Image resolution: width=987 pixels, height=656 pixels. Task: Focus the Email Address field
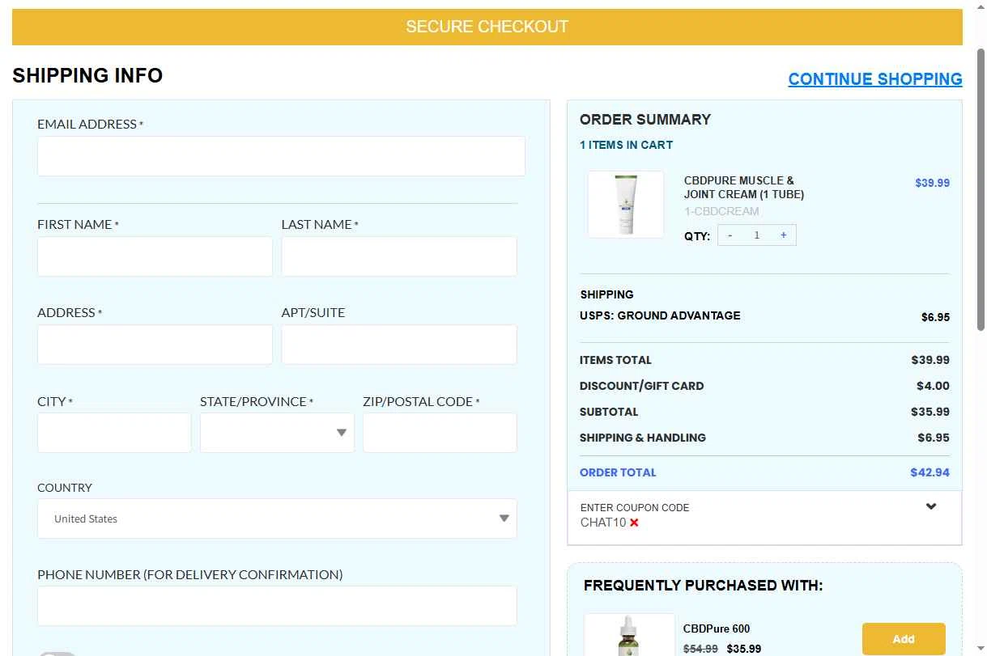[x=281, y=156]
